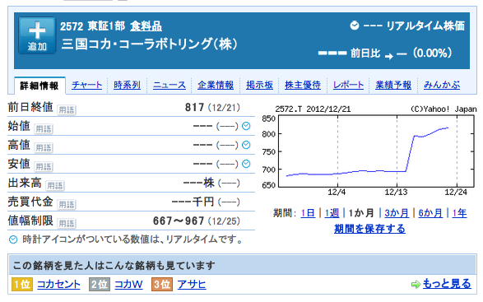The width and height of the screenshot is (483, 302).
Task: Click the 用語 icon next to 高値
Action: (x=44, y=148)
